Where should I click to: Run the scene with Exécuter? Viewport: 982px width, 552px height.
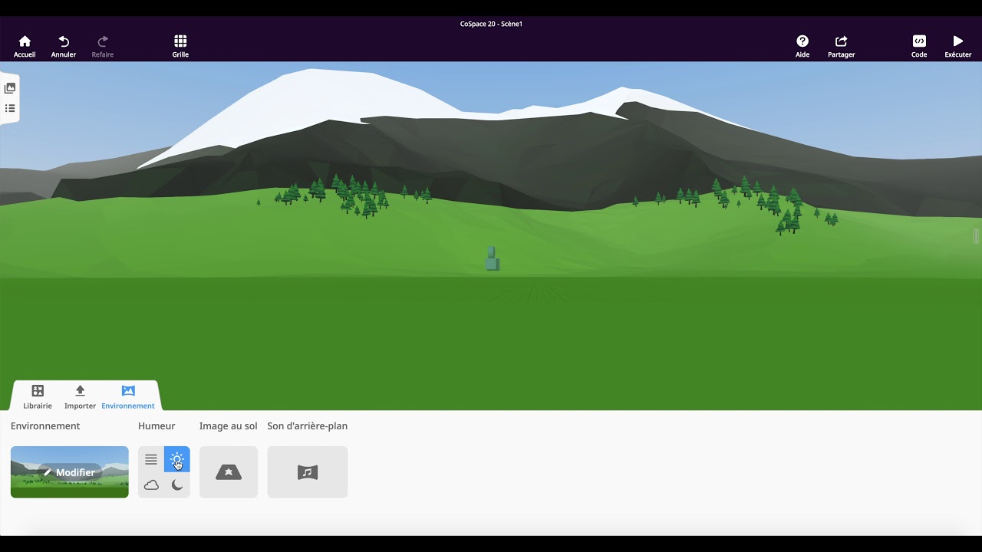tap(958, 46)
